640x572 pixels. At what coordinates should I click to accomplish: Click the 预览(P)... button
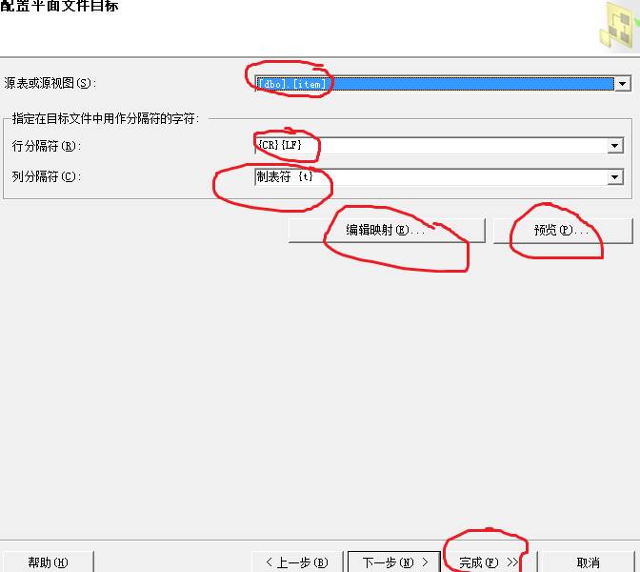563,231
